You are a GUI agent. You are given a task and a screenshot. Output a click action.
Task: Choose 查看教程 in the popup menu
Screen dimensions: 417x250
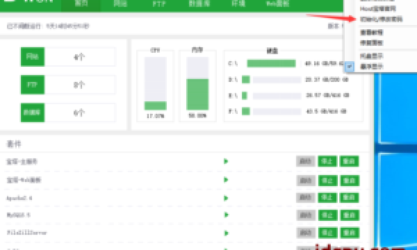(x=371, y=33)
